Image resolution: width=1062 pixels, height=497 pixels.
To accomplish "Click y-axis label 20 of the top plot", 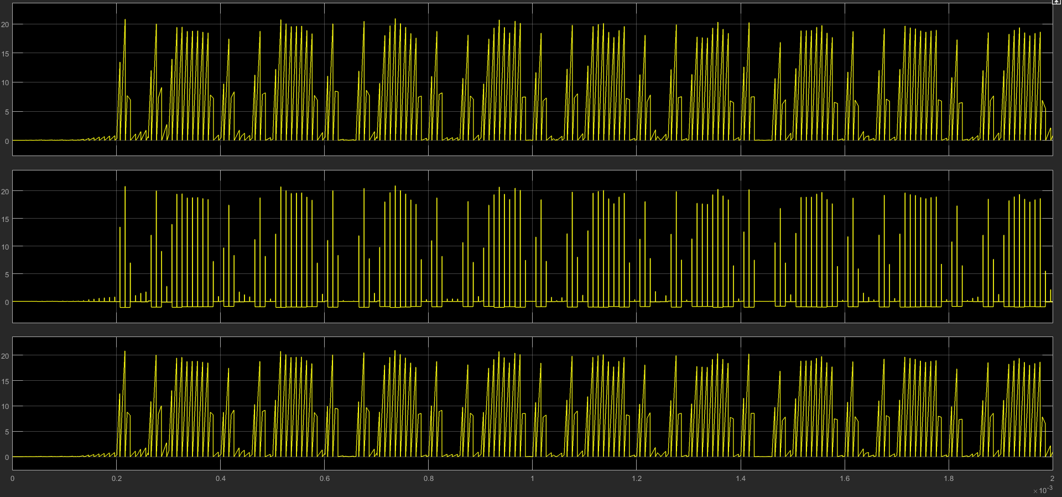I will pos(6,24).
